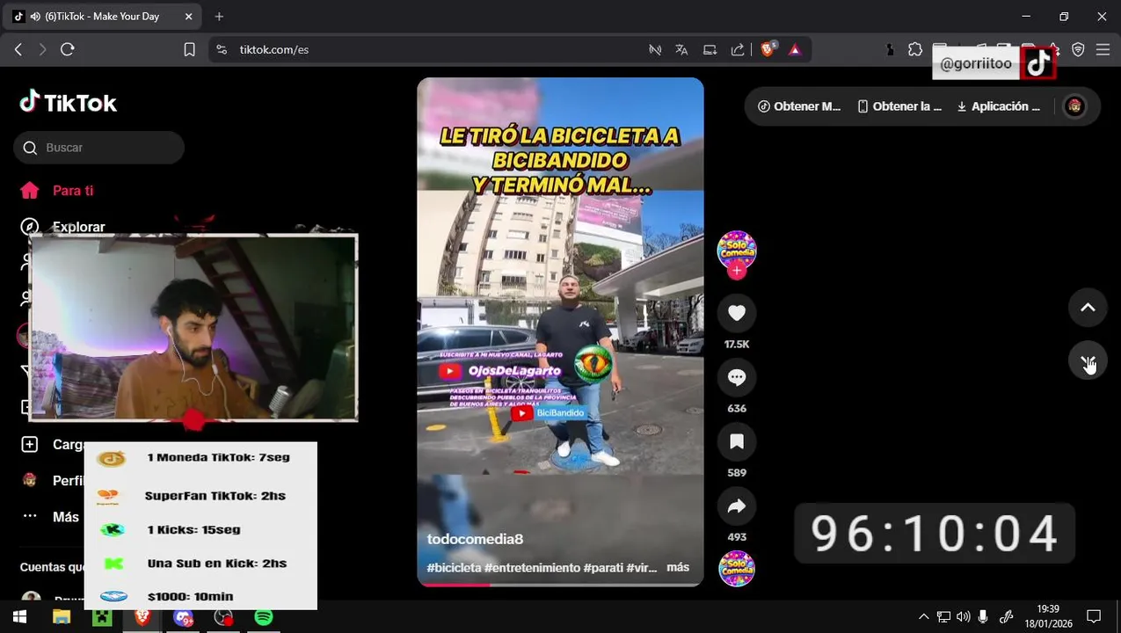Bookmark the video with the favorites icon
Viewport: 1121px width, 633px height.
(737, 441)
